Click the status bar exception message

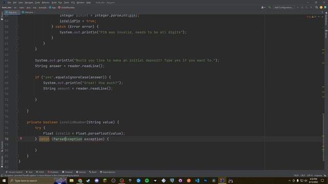point(42,176)
